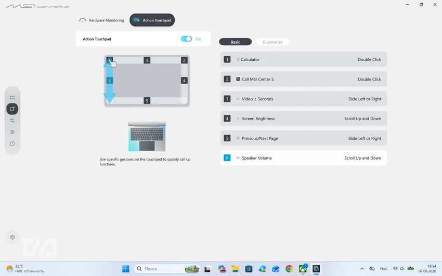Click 'Double Click' text in the Calculator row
The width and height of the screenshot is (442, 276).
[x=369, y=59]
